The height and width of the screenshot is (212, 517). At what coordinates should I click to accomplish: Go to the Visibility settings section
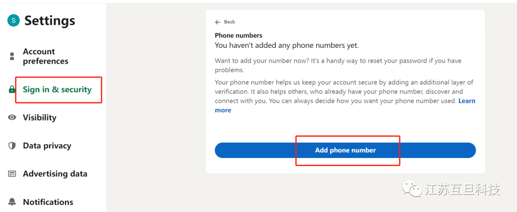coord(40,118)
